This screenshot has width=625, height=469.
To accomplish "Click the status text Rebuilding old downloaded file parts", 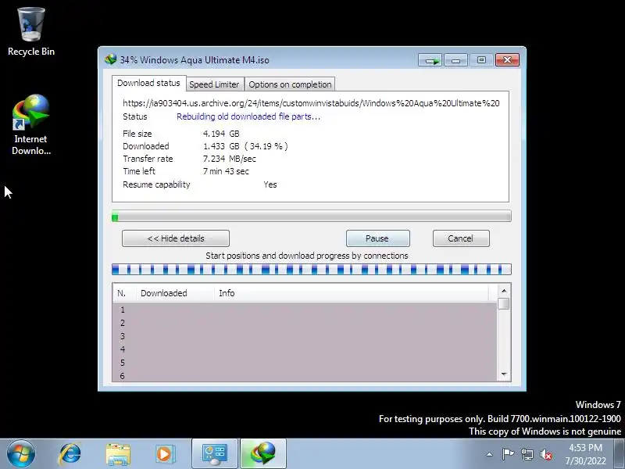I will pos(248,116).
